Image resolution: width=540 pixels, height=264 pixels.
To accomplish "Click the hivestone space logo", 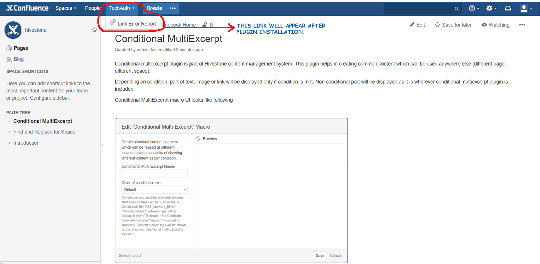I will (x=13, y=30).
